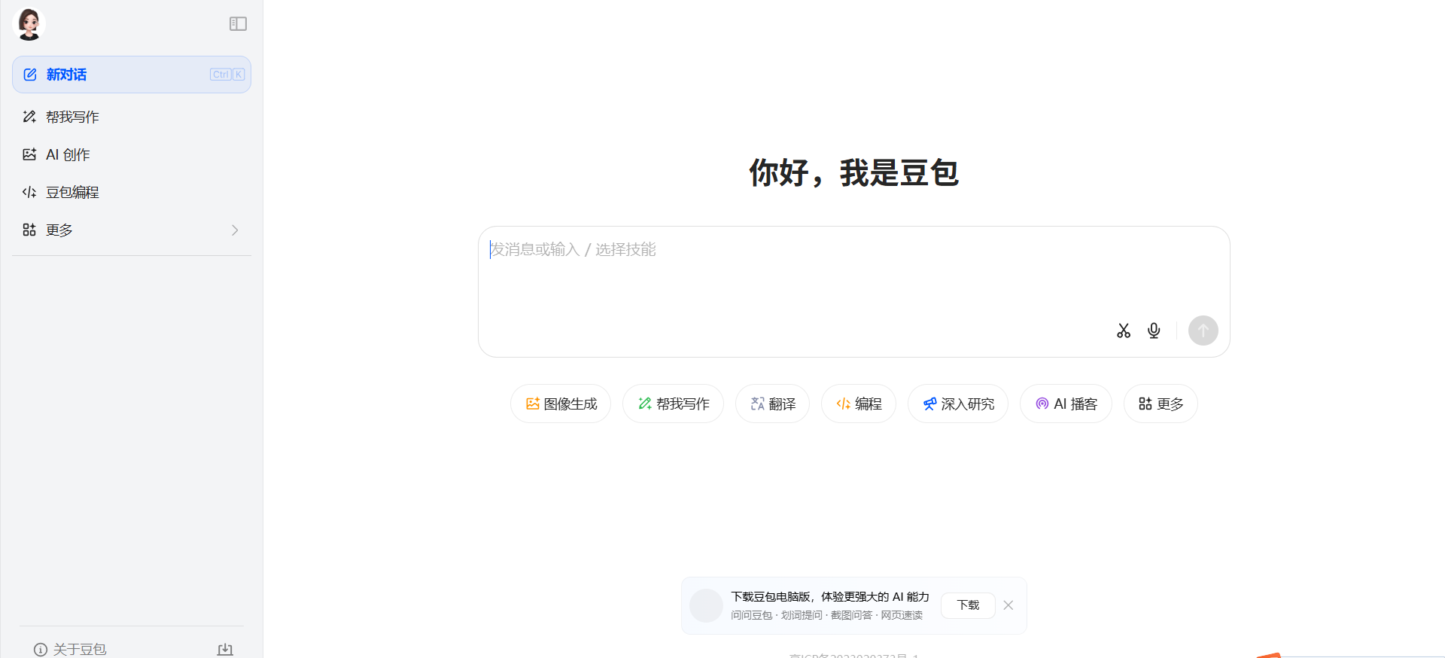Collapse the sidebar with panel icon
The height and width of the screenshot is (658, 1445).
click(238, 24)
